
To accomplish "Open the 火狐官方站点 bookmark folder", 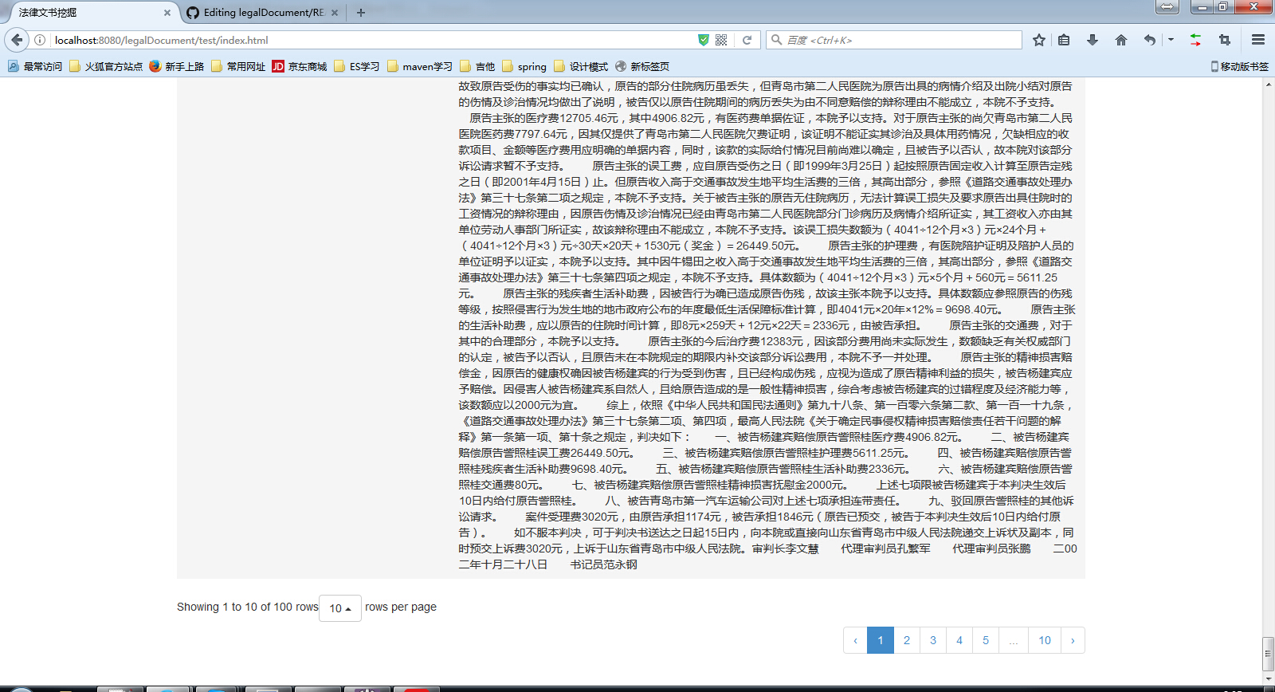I will [106, 66].
